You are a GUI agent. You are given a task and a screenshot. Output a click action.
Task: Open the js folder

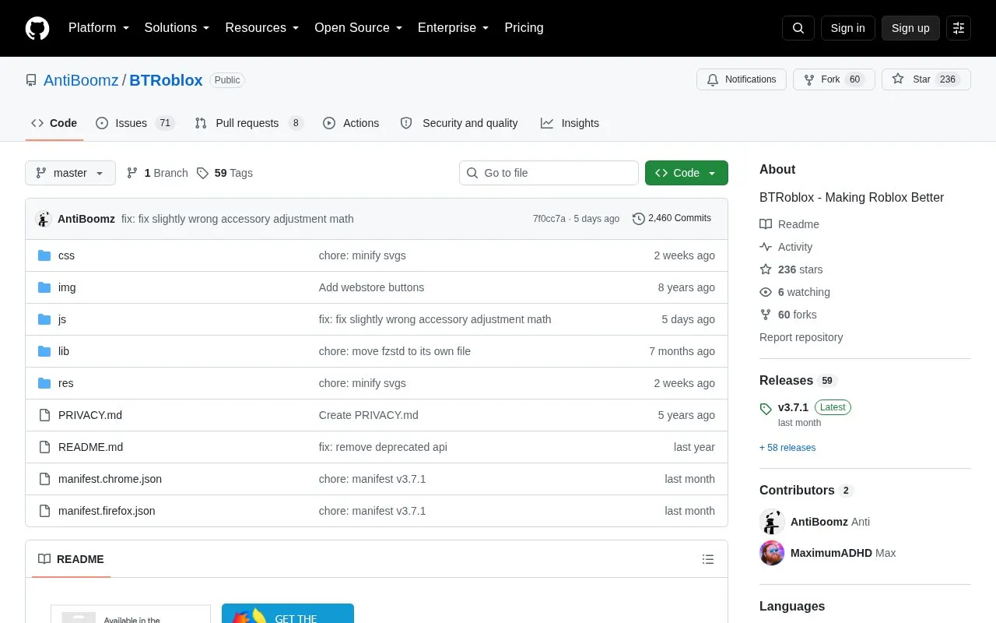click(62, 319)
